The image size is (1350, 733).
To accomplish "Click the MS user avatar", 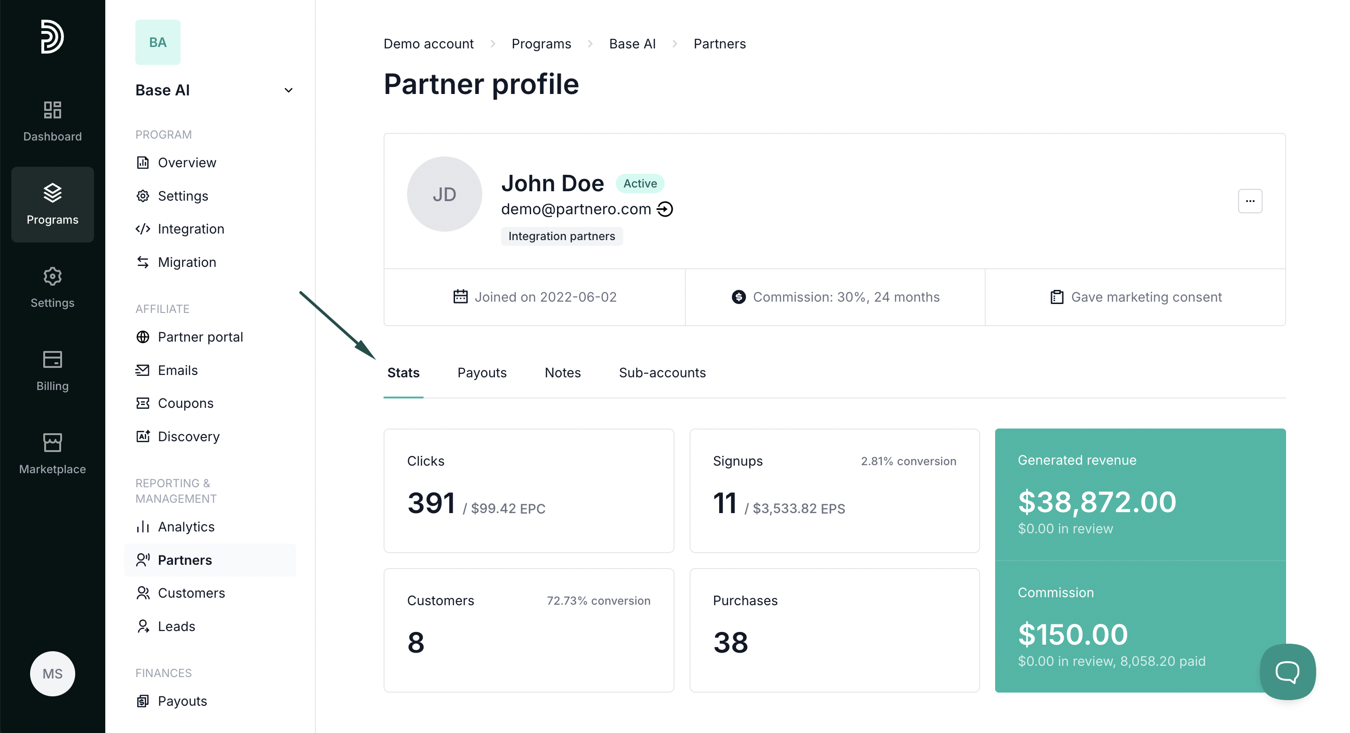I will coord(52,673).
